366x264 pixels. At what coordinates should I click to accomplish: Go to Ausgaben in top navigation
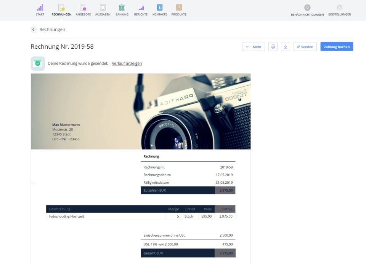click(x=103, y=8)
